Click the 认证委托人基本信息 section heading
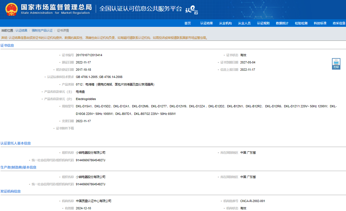The height and width of the screenshot is (211, 346). pos(16,143)
